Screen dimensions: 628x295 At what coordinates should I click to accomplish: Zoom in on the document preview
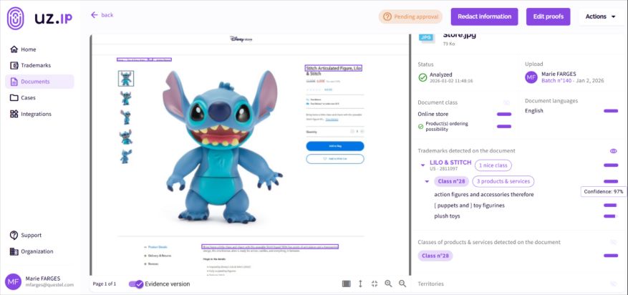[x=388, y=284]
